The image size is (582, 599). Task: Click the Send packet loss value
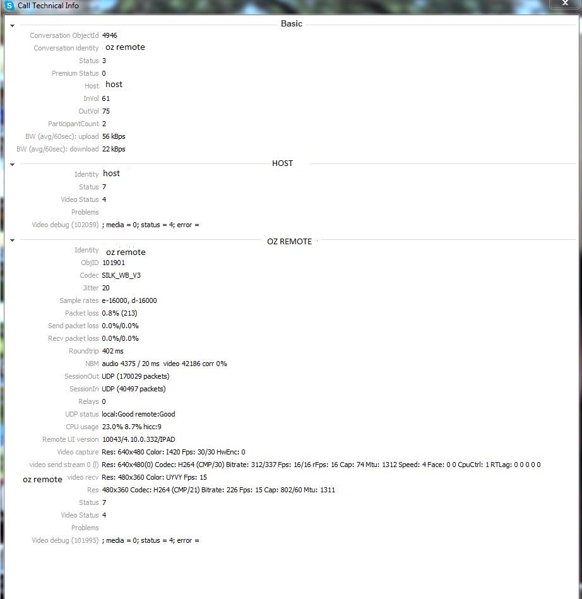120,326
